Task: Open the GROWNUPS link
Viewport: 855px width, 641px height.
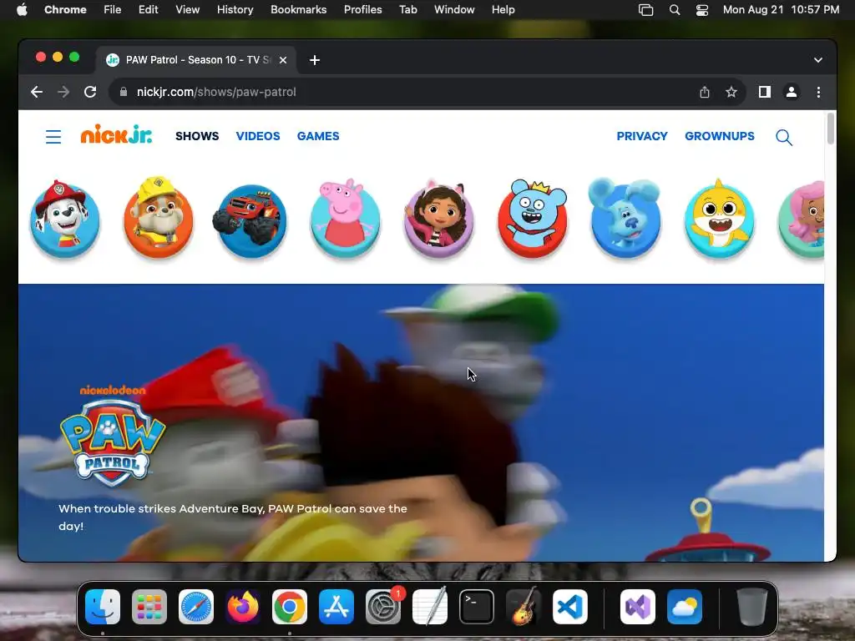Action: point(719,136)
